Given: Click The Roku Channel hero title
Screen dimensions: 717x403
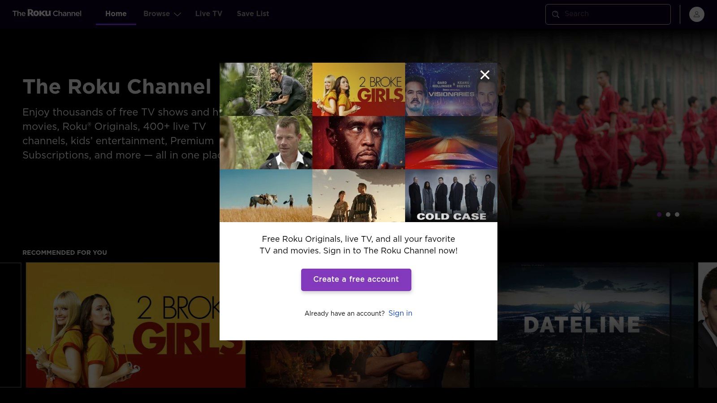Looking at the screenshot, I should tap(117, 86).
